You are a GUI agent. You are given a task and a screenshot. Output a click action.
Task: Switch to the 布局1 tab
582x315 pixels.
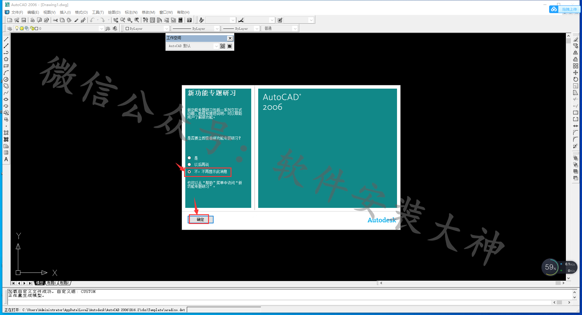pos(51,283)
